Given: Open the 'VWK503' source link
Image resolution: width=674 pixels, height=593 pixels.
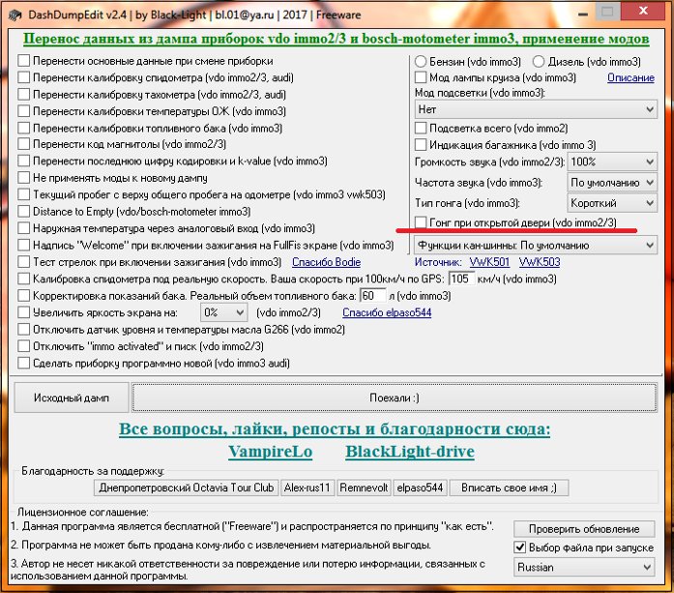Looking at the screenshot, I should click(540, 262).
